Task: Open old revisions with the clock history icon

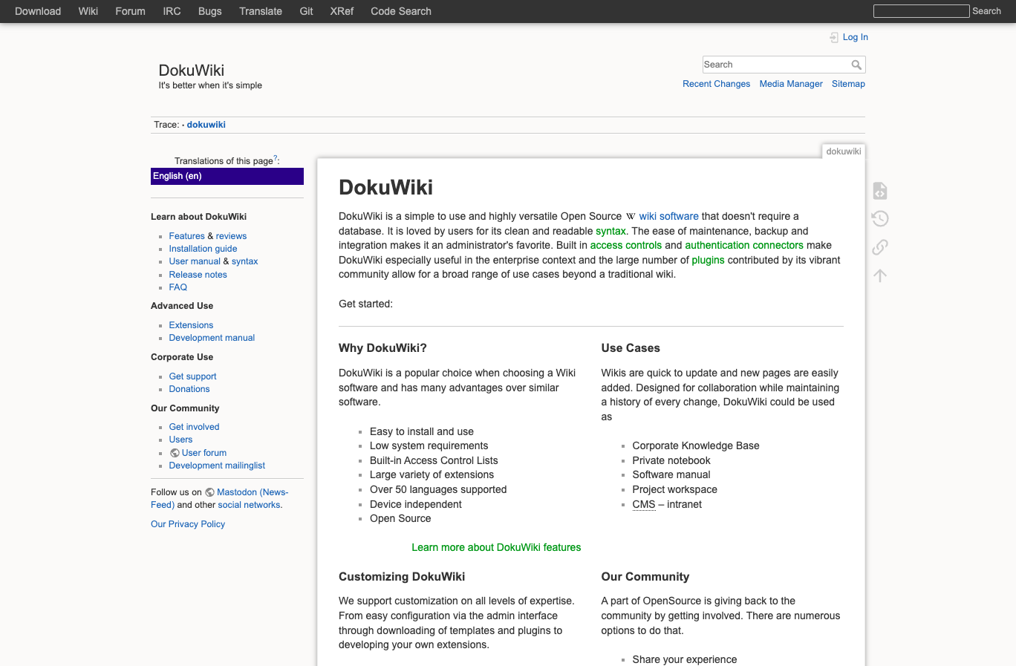Action: tap(880, 218)
